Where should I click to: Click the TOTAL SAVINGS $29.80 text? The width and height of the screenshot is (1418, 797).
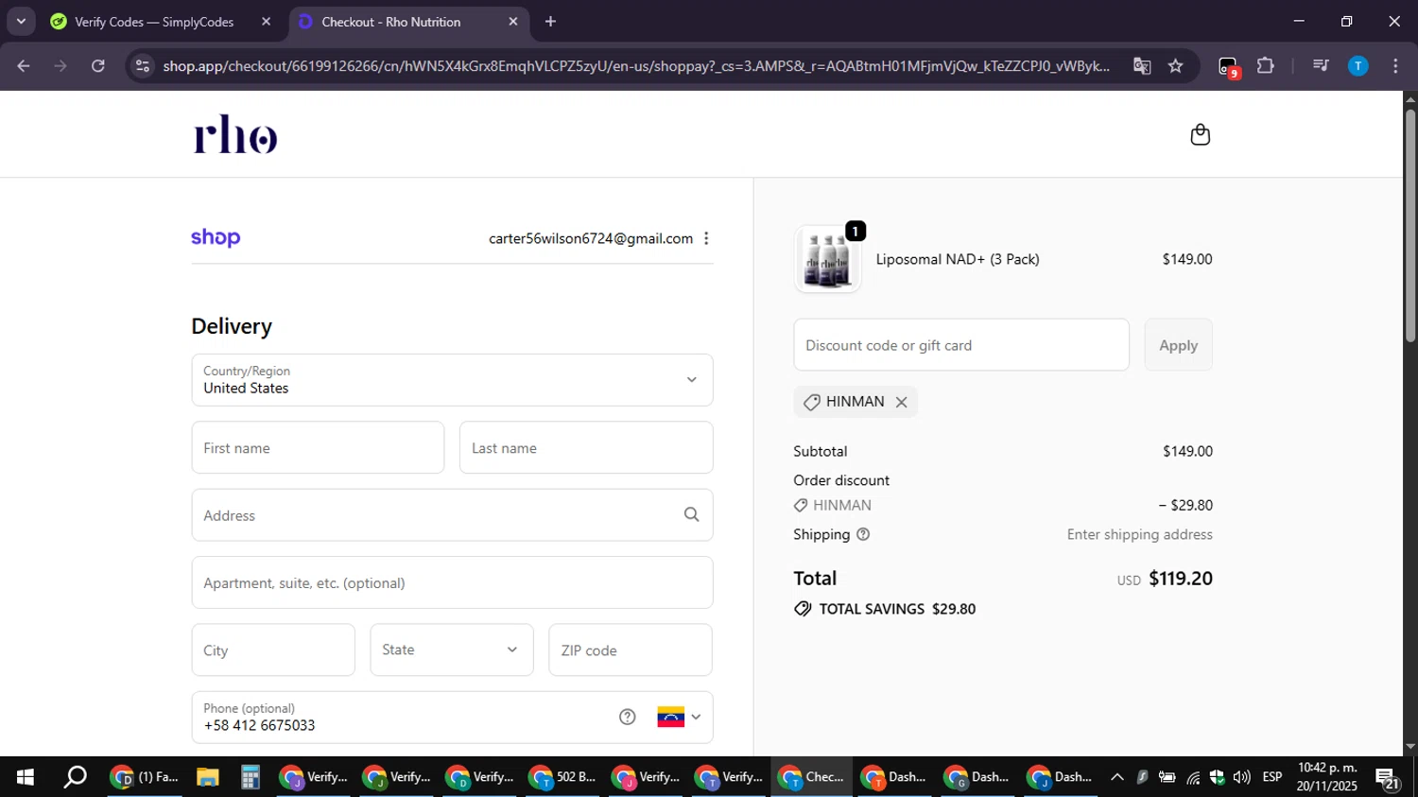point(897,609)
